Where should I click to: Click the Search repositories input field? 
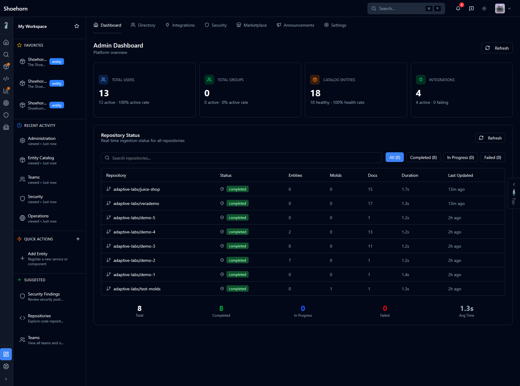[x=241, y=158]
